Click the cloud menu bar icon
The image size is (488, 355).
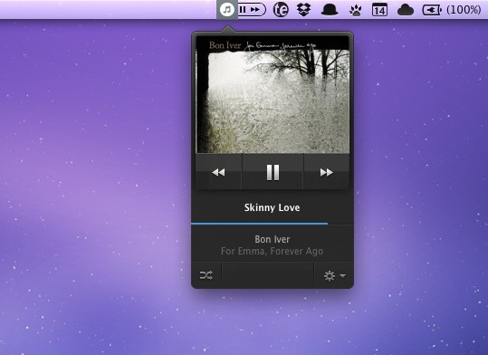[406, 10]
